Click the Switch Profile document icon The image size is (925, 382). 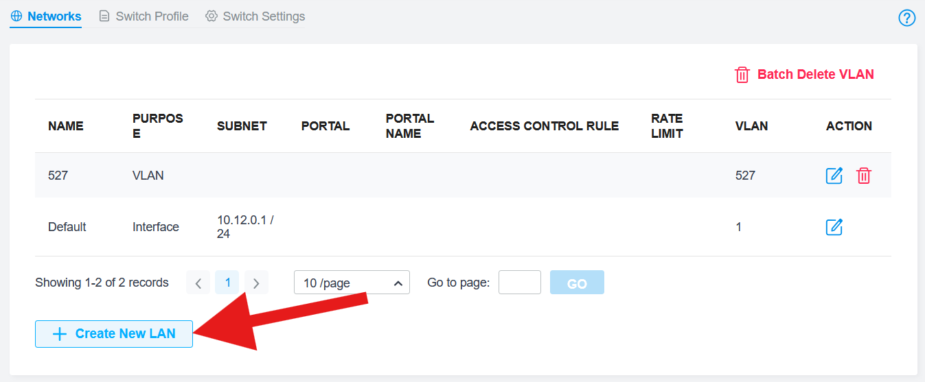(104, 16)
